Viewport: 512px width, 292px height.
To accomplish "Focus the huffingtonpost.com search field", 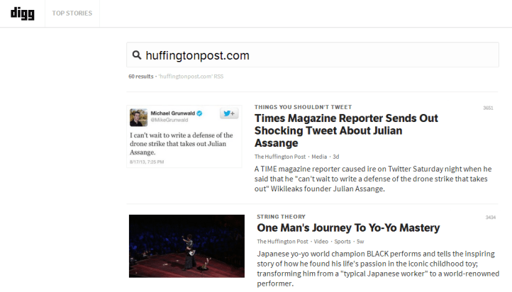I will pos(313,55).
